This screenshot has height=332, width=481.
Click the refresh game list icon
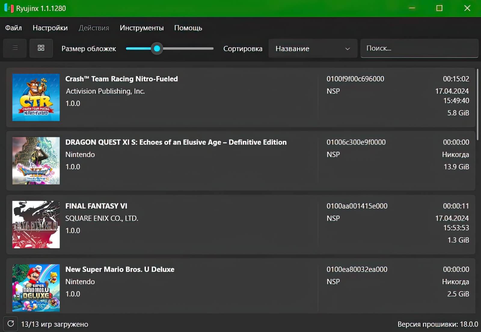point(11,324)
